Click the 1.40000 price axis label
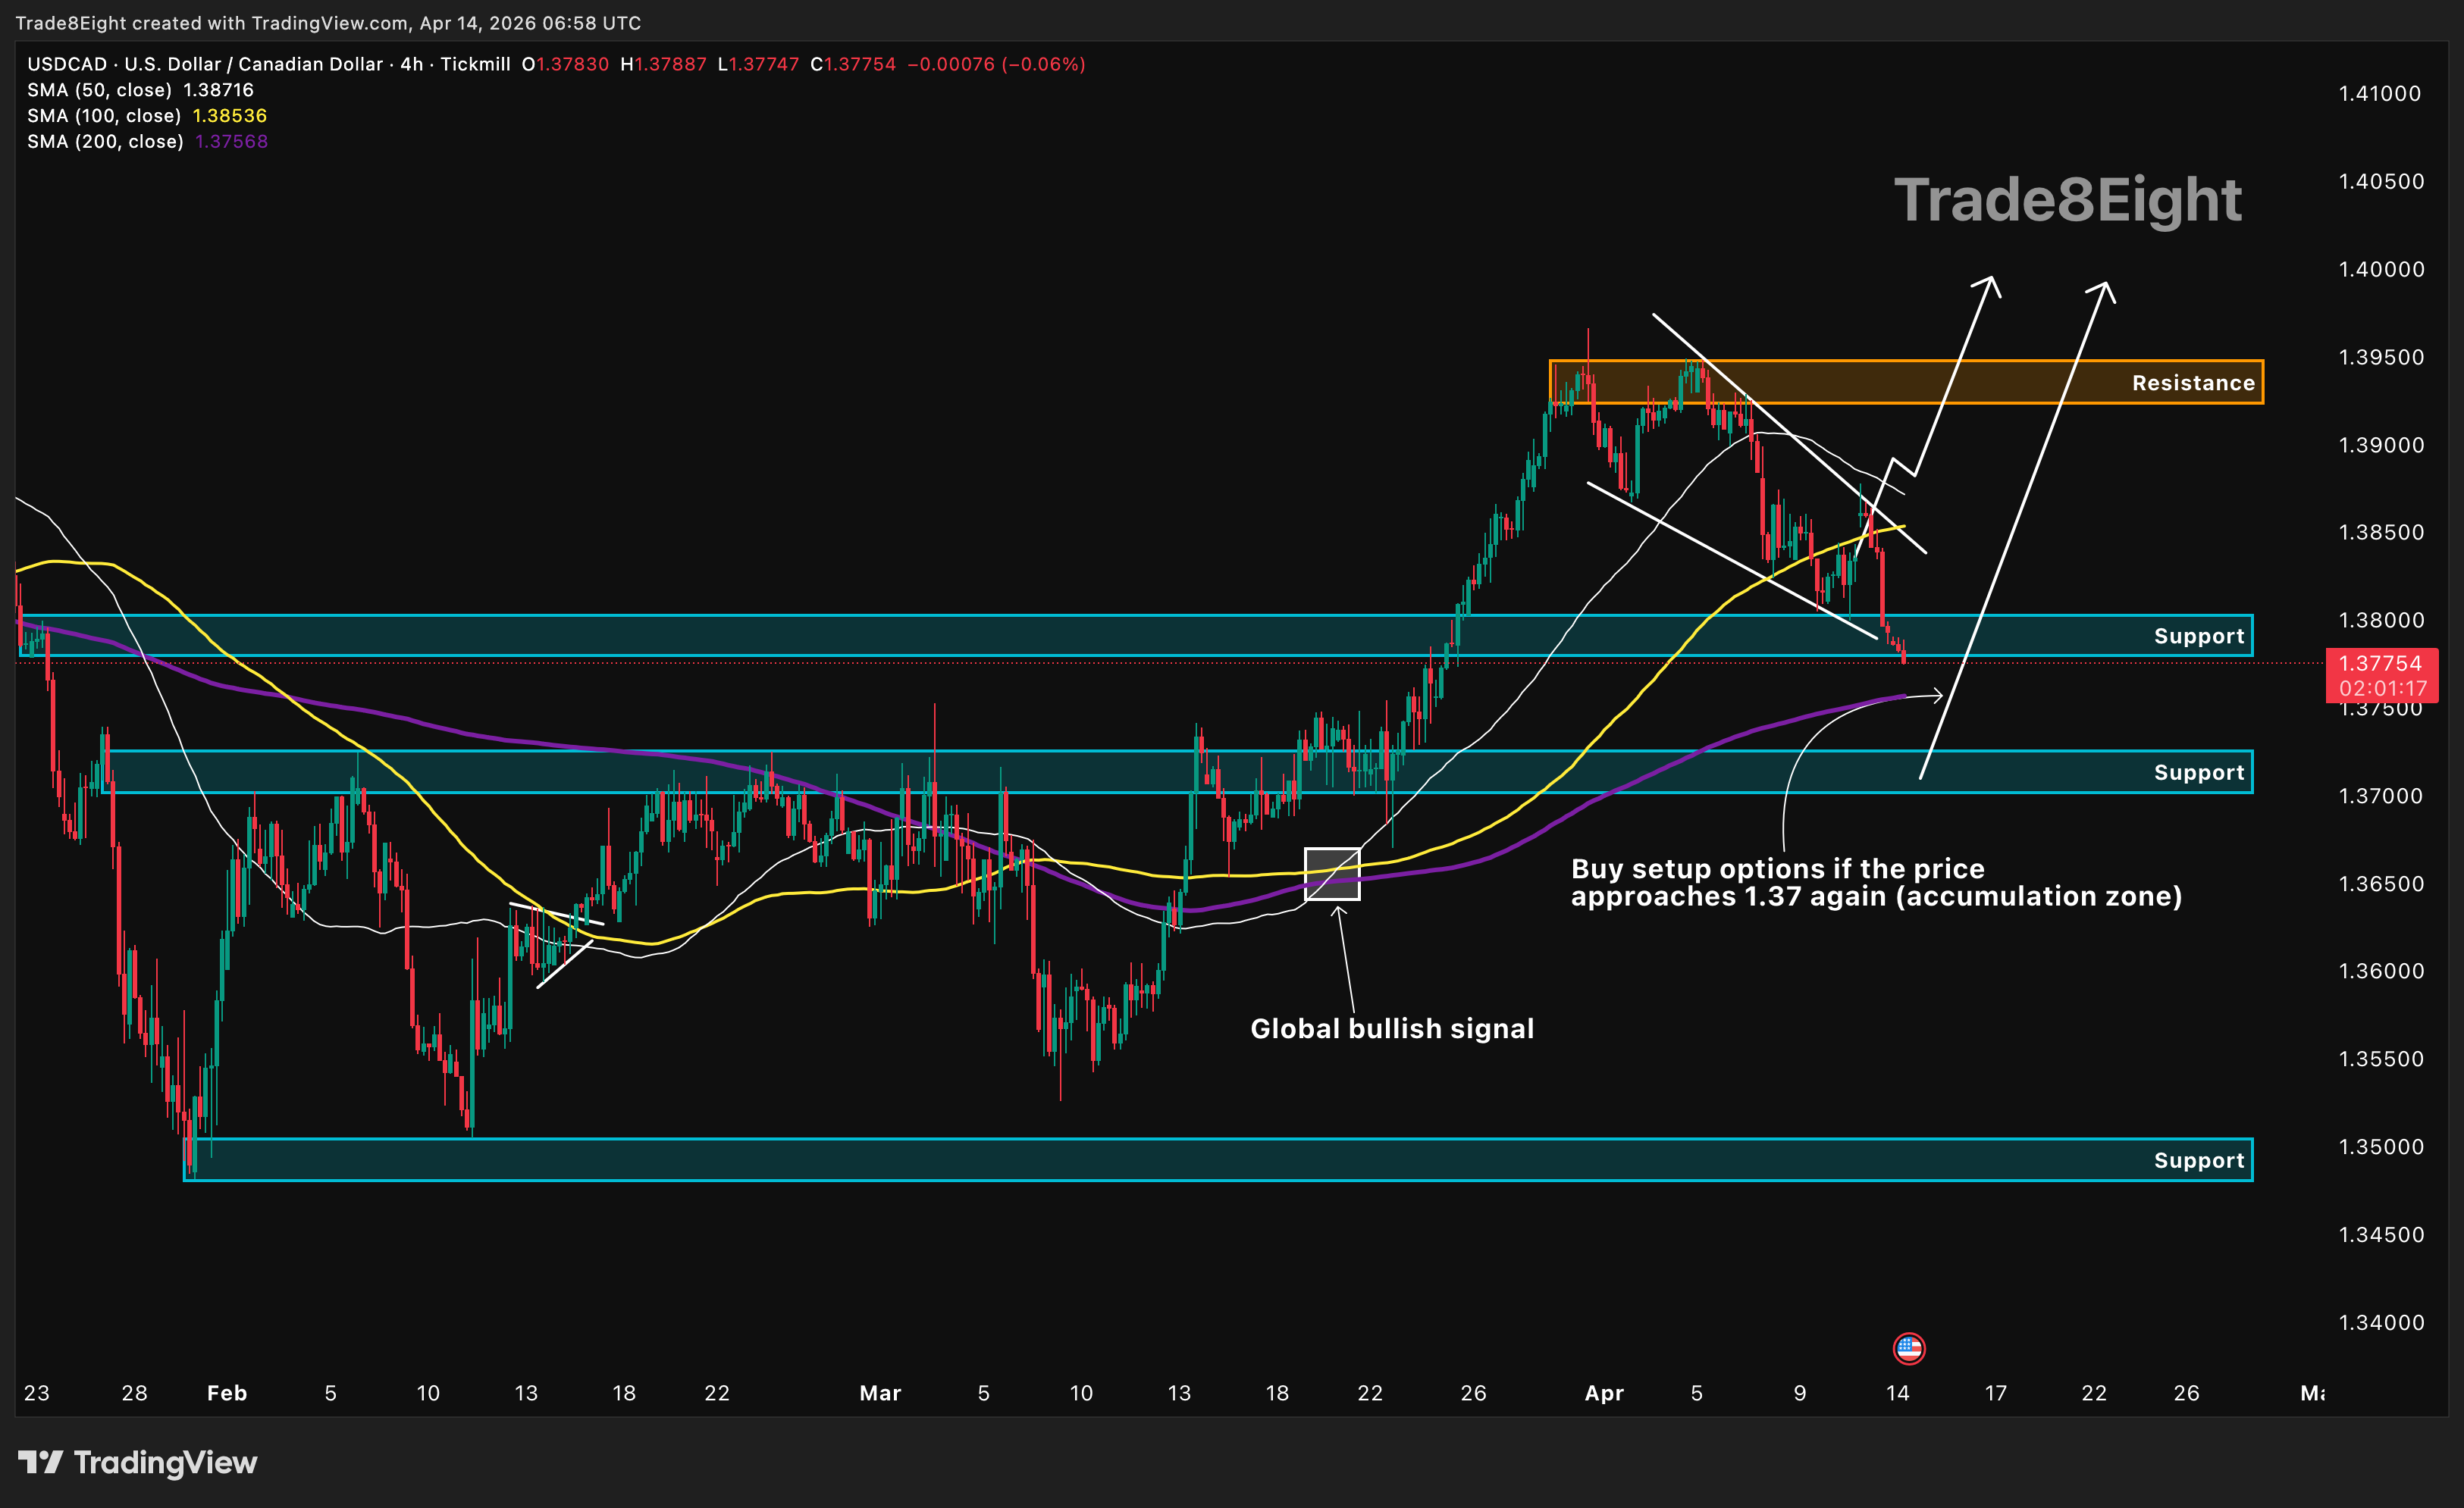The height and width of the screenshot is (1508, 2464). tap(2381, 270)
